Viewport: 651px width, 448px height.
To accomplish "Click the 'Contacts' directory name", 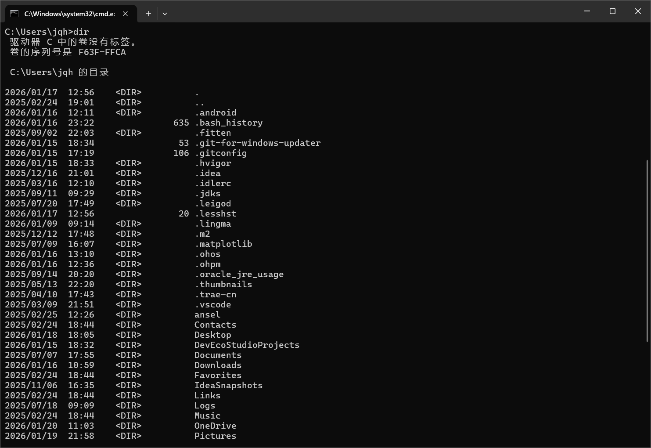I will point(216,325).
